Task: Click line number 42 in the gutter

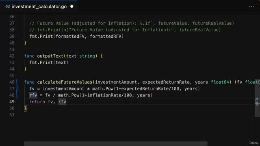Action: click(12, 56)
